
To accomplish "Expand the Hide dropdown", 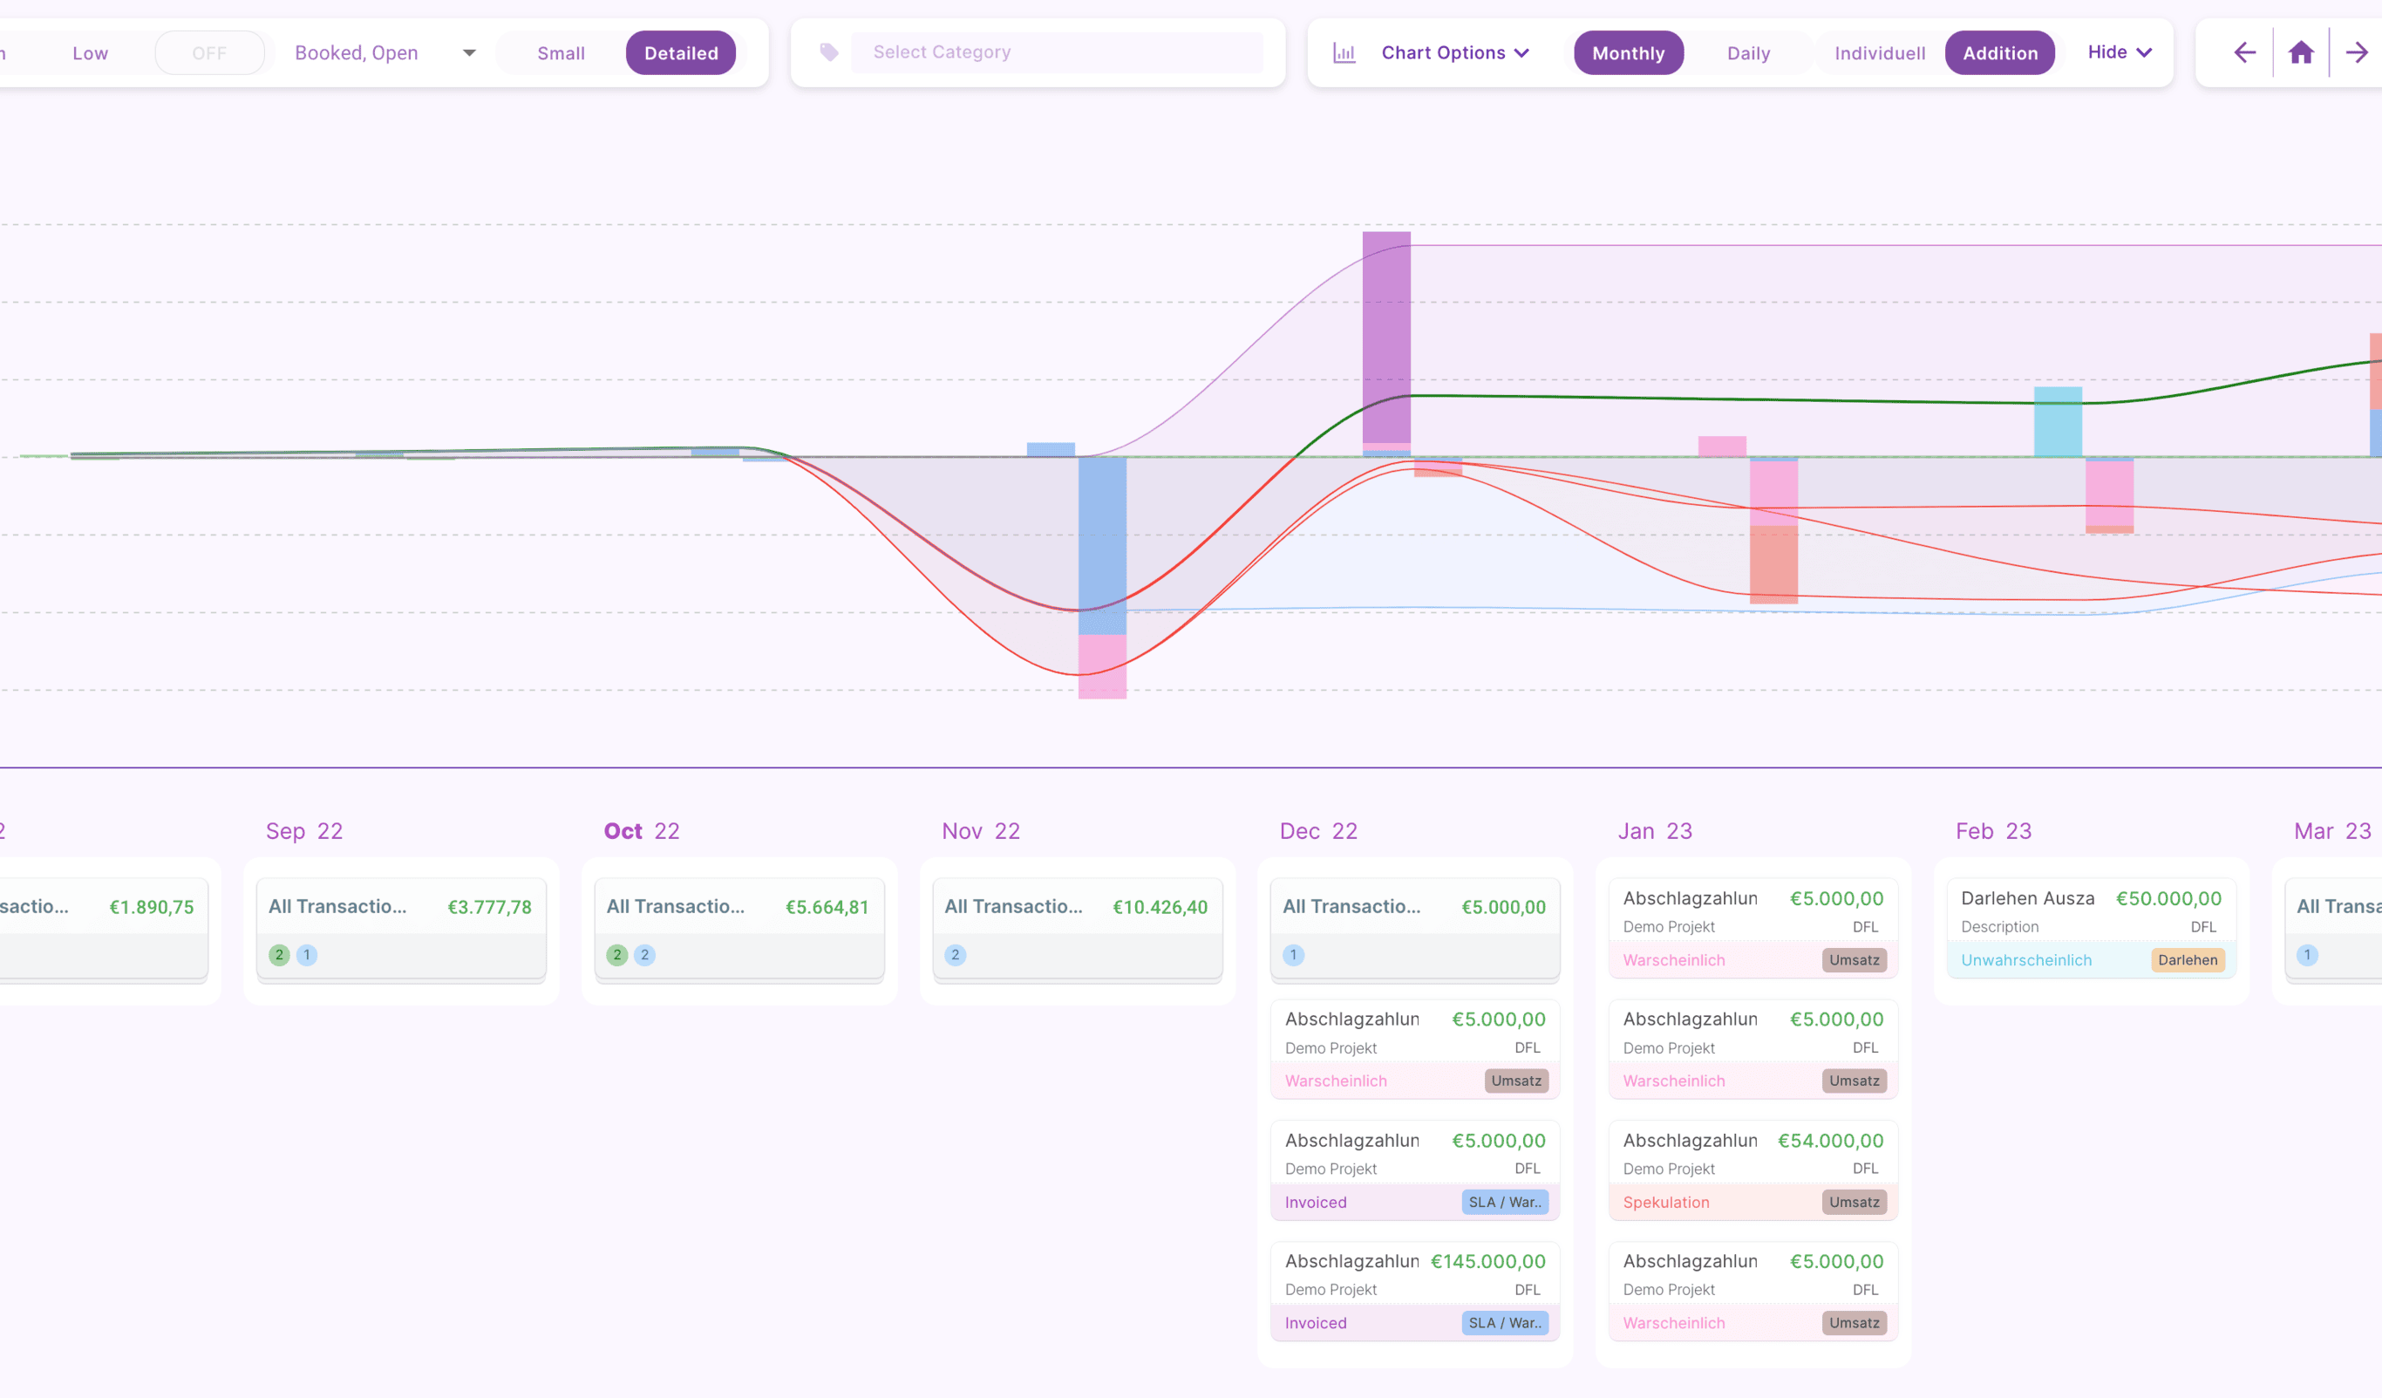I will 2120,53.
